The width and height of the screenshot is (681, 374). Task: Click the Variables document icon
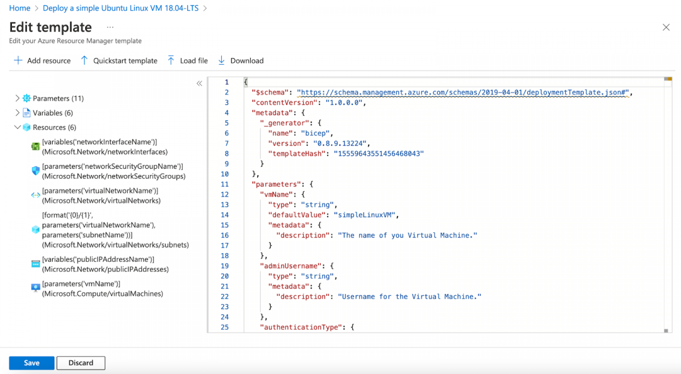[26, 113]
